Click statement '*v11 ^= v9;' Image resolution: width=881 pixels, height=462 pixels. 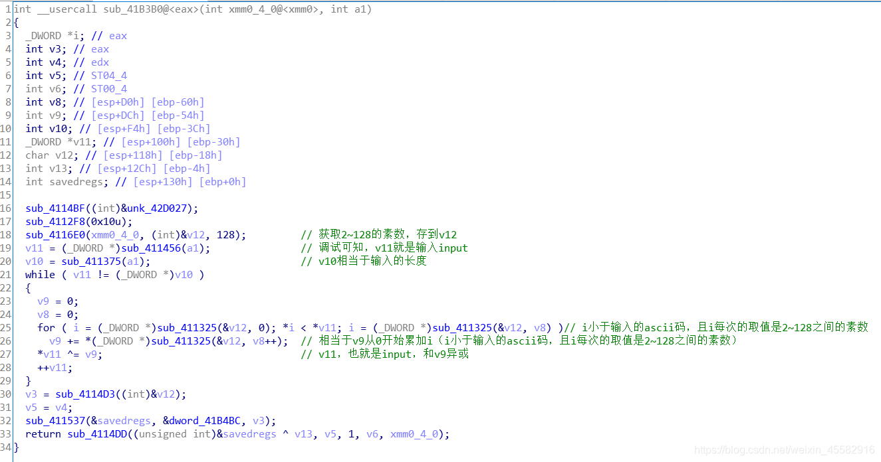pyautogui.click(x=70, y=354)
